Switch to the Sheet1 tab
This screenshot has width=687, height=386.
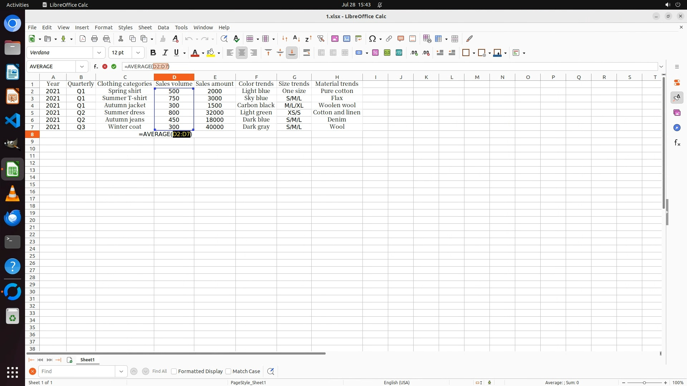coord(87,360)
